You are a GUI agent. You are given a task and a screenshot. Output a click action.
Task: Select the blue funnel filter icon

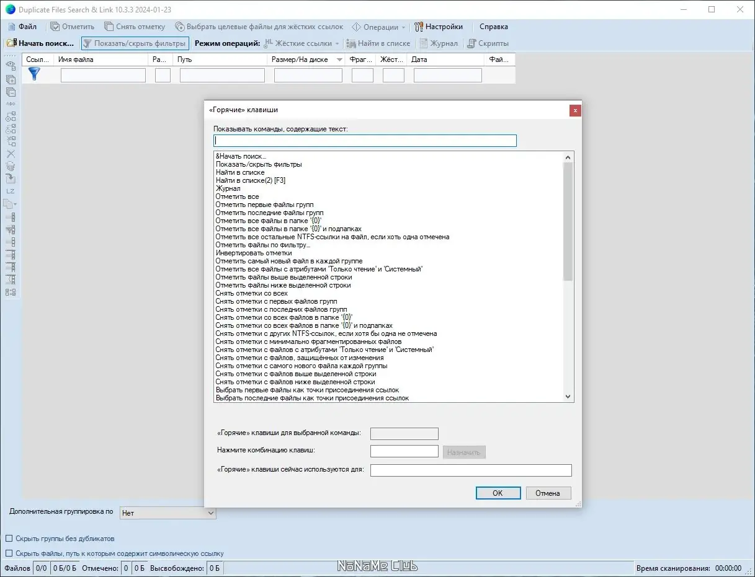34,74
